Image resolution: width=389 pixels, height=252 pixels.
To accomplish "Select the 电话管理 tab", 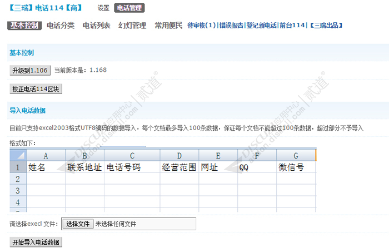I will [x=129, y=8].
